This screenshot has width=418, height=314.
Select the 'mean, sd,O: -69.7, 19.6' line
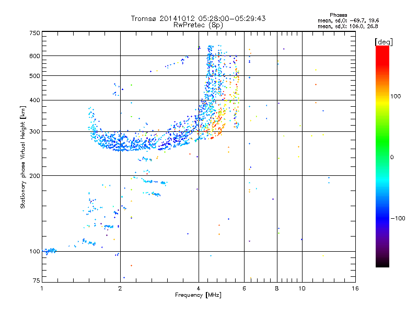coord(348,20)
